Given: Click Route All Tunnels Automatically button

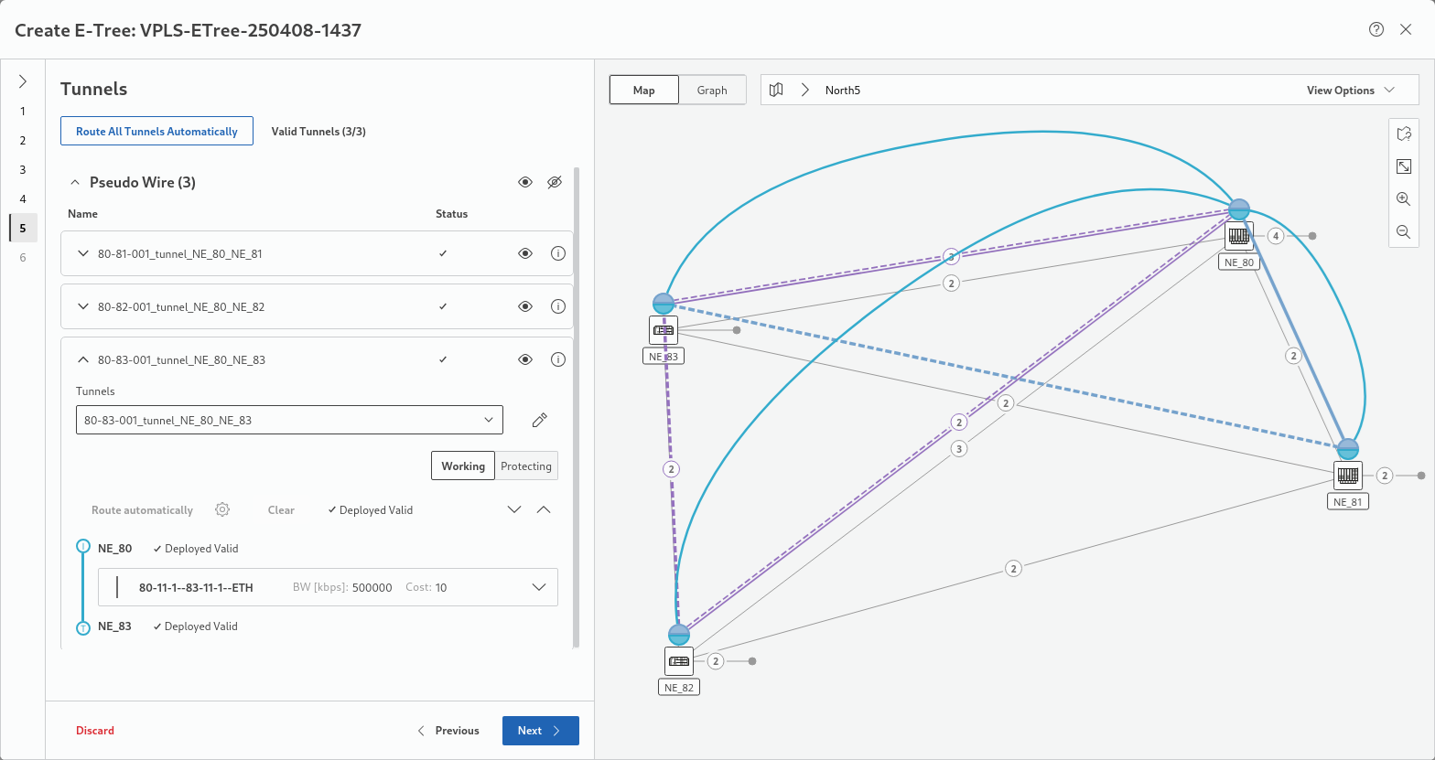Looking at the screenshot, I should coord(156,131).
